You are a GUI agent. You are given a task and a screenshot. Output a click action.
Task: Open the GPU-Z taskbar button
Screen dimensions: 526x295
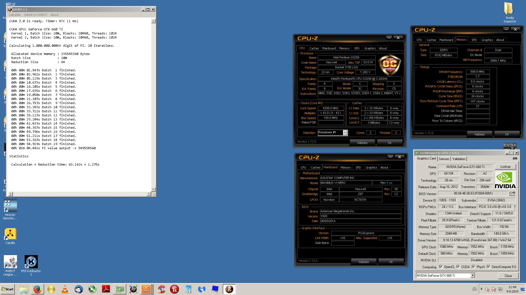click(x=120, y=289)
